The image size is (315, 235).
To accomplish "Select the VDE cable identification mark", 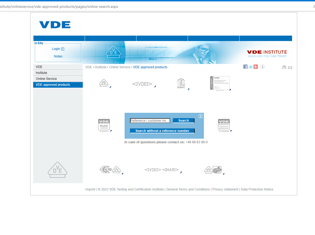I will coord(142,84).
